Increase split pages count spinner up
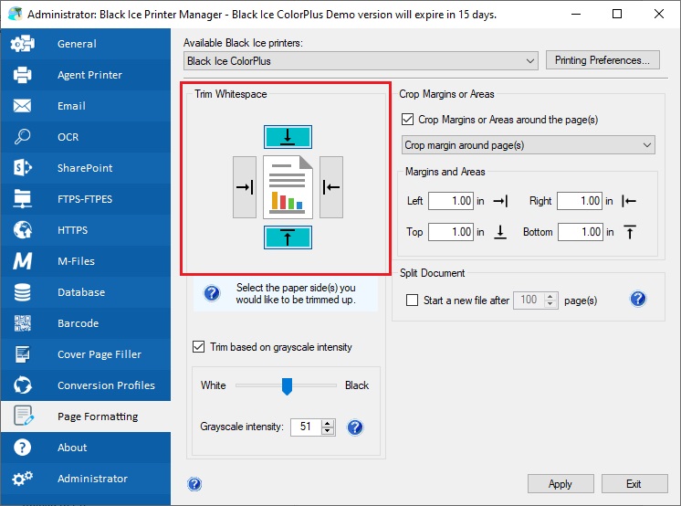 (x=550, y=296)
